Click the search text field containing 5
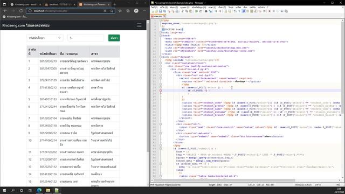345x194 pixels. point(86,38)
